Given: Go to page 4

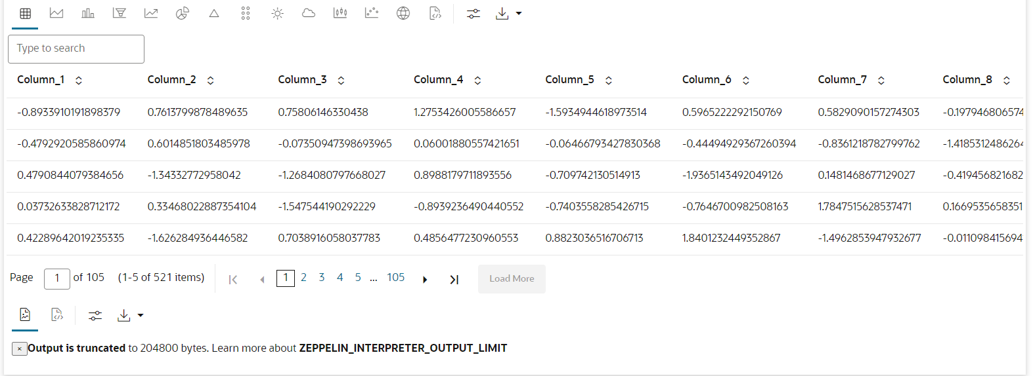Looking at the screenshot, I should [x=340, y=278].
